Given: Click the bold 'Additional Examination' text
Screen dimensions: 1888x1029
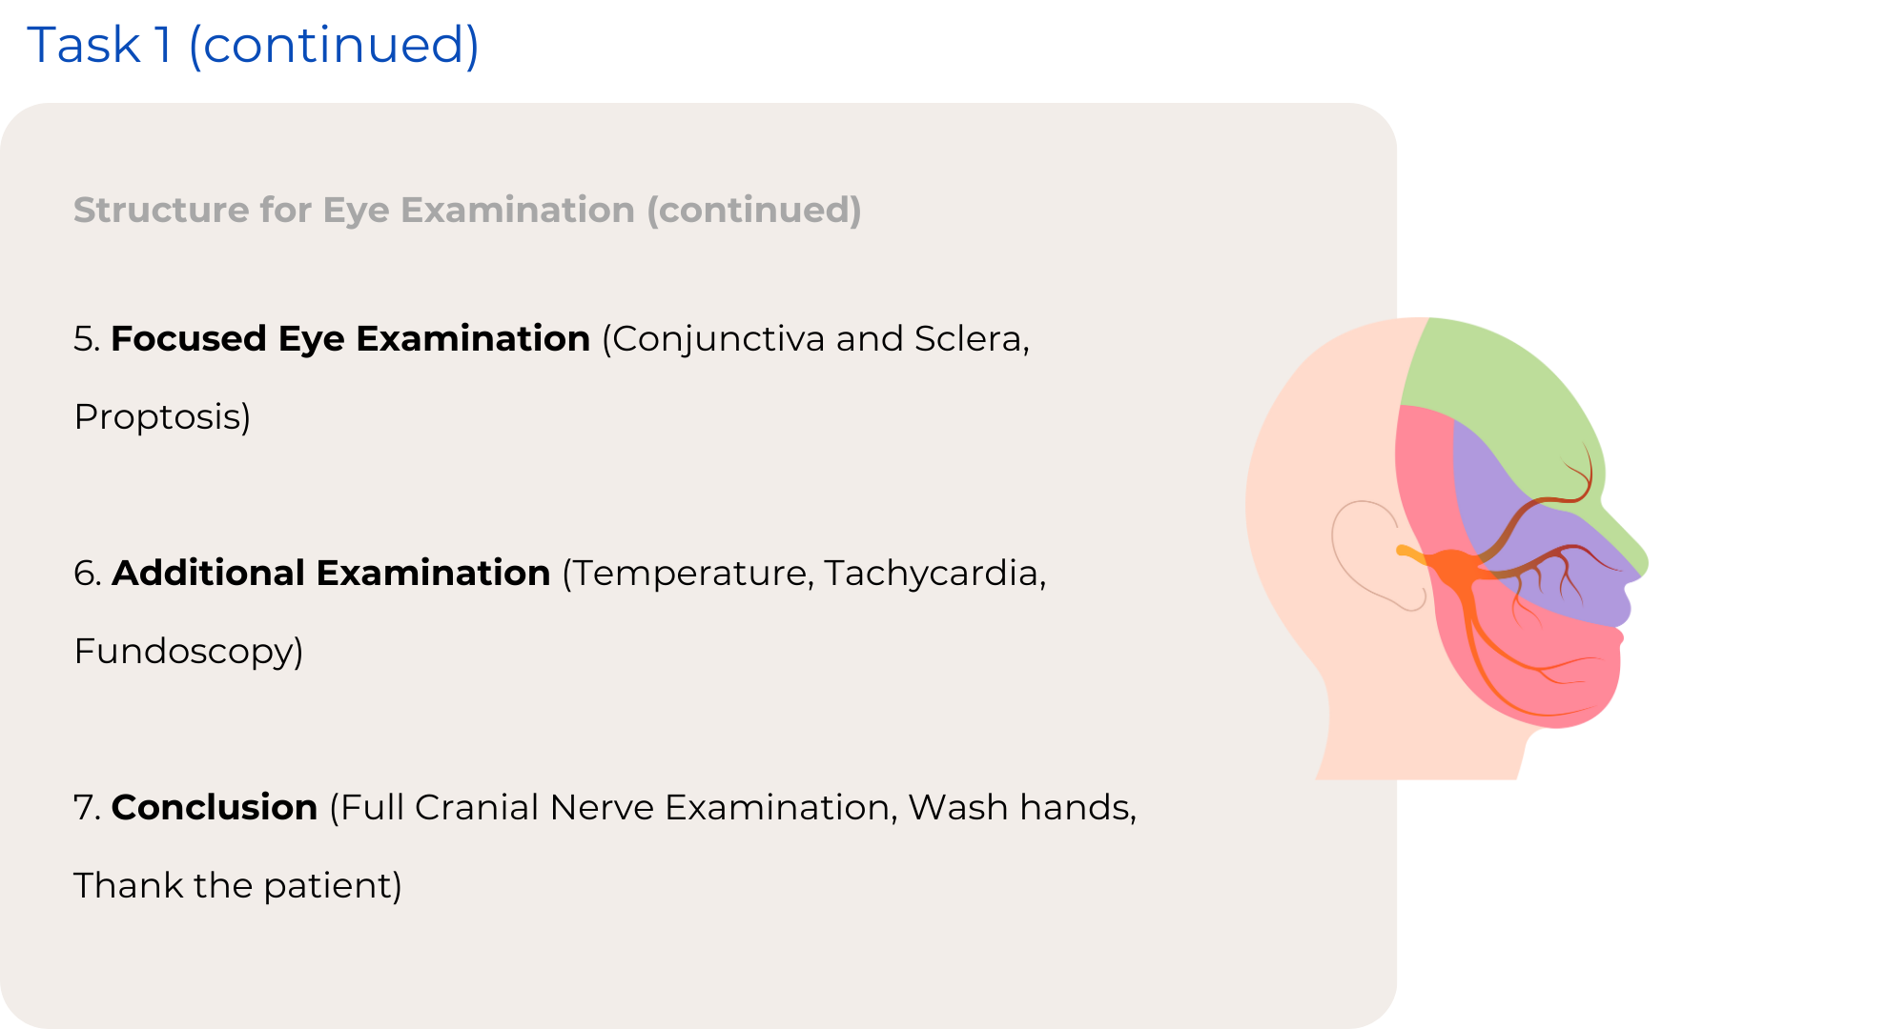Looking at the screenshot, I should coord(331,574).
